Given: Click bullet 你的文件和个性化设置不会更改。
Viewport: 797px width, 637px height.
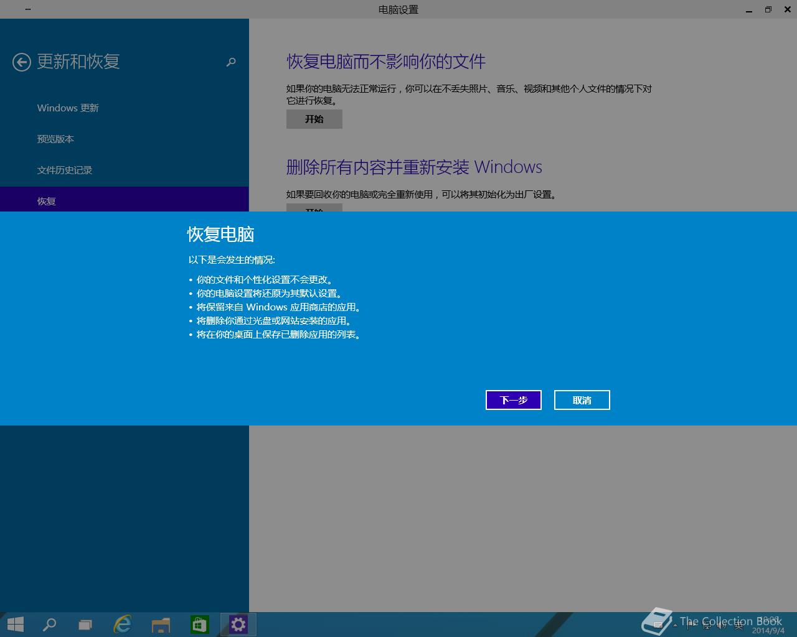Looking at the screenshot, I should (x=265, y=280).
